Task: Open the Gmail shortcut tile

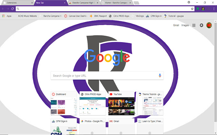Action: [x=121, y=127]
